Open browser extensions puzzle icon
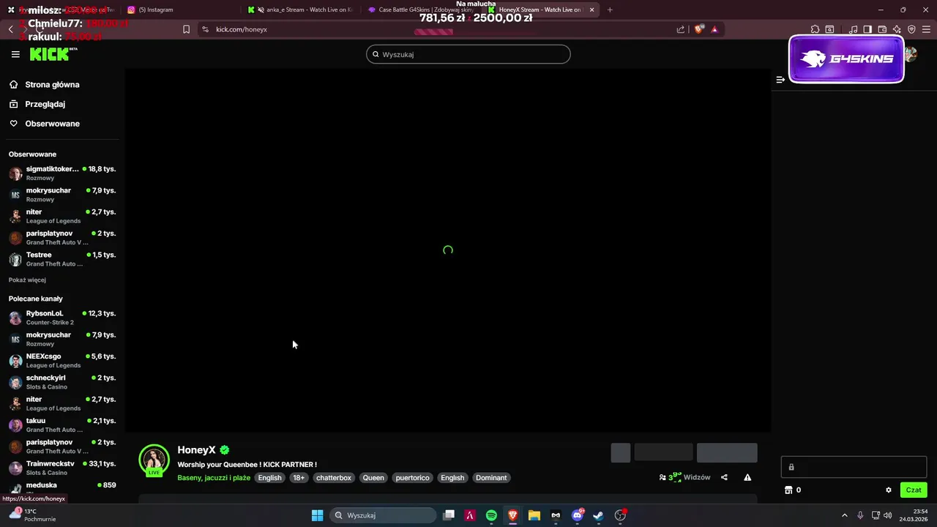937x527 pixels. [815, 29]
